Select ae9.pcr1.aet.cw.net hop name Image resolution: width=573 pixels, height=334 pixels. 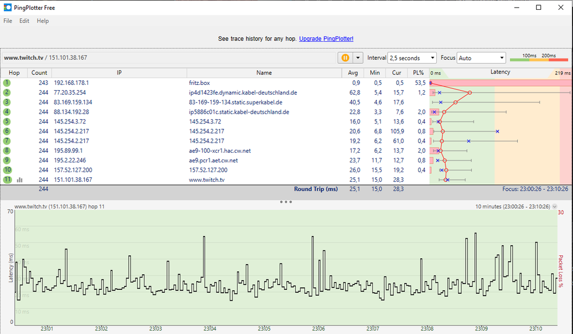[x=213, y=161]
